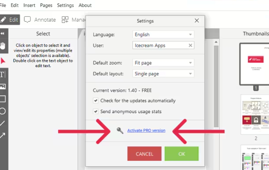
Task: Open the Edit menu
Action: (x=15, y=5)
